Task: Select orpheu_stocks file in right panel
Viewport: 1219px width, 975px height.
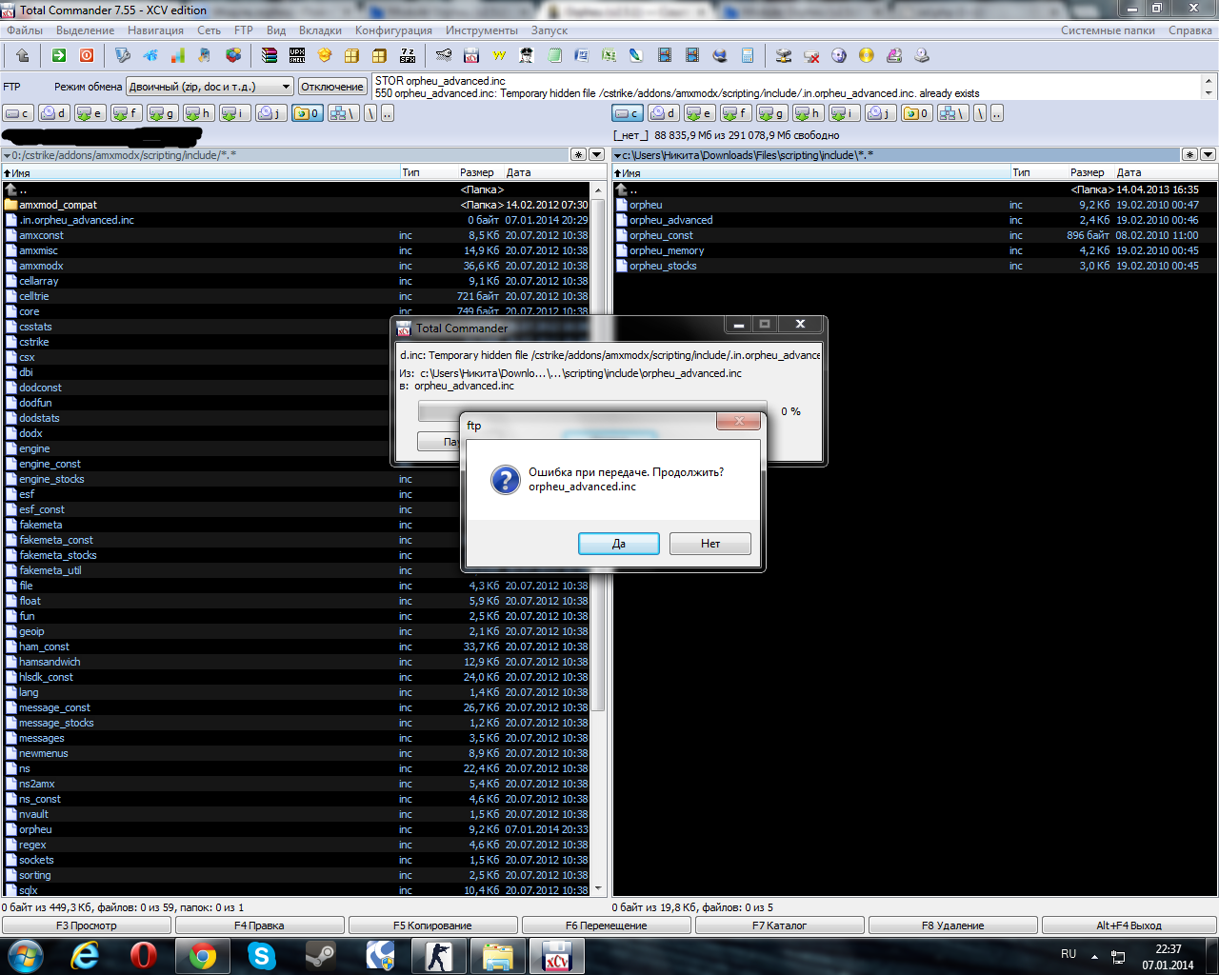Action: [914, 266]
